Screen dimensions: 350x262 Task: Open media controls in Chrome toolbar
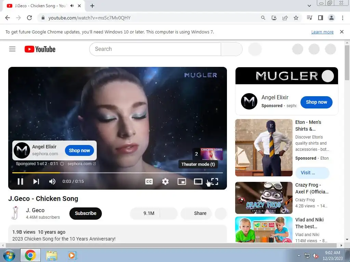310,18
